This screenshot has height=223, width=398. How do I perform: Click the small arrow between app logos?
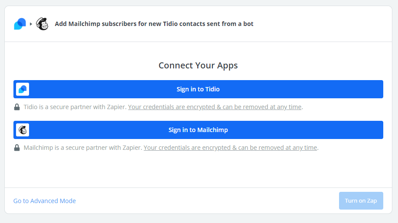pyautogui.click(x=31, y=24)
